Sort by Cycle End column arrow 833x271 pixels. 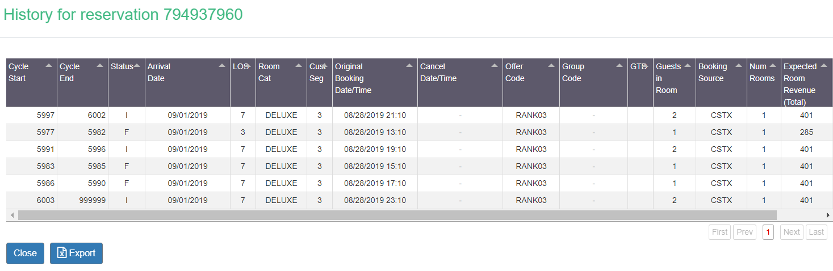tap(100, 66)
